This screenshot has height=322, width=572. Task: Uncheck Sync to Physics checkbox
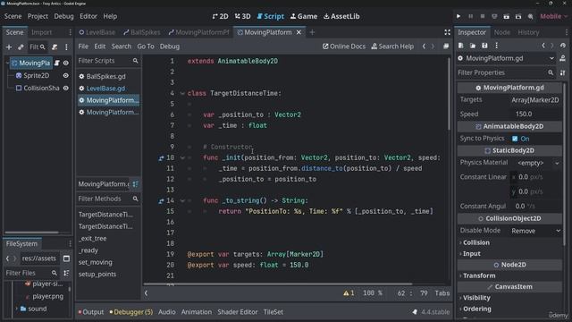click(x=515, y=139)
